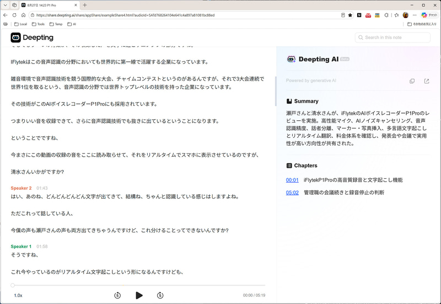441x304 pixels.
Task: Click the Search in this note field
Action: (x=392, y=38)
